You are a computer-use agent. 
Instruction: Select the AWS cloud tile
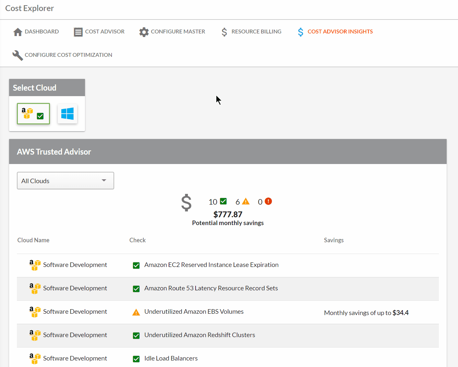[x=33, y=114]
